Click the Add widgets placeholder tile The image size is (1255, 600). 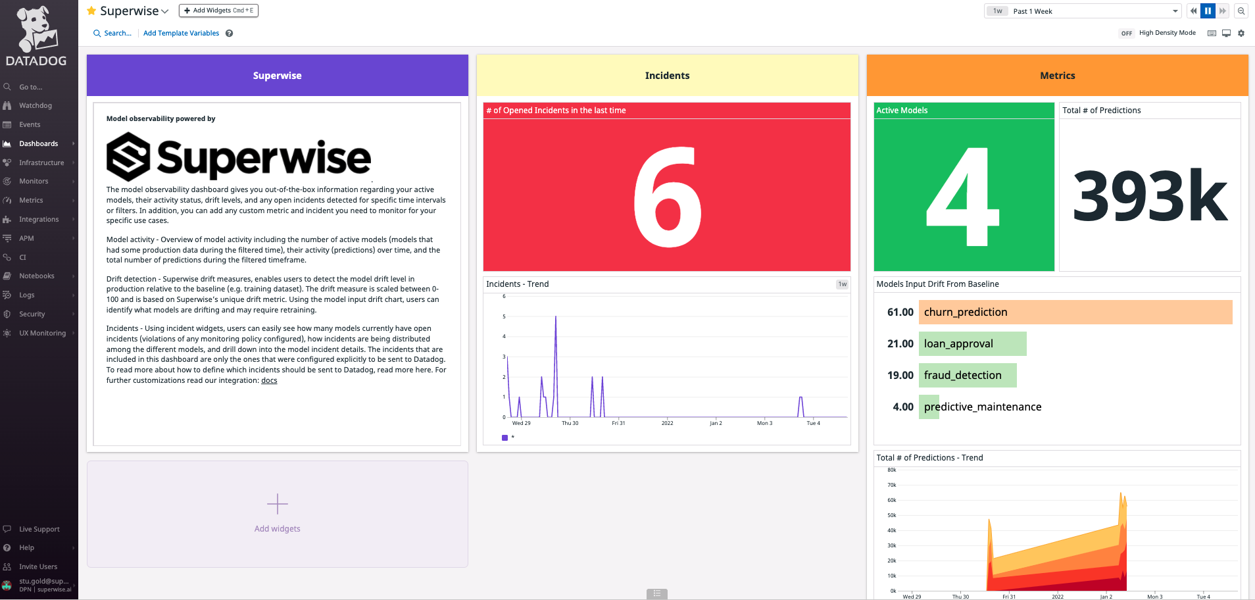tap(278, 514)
